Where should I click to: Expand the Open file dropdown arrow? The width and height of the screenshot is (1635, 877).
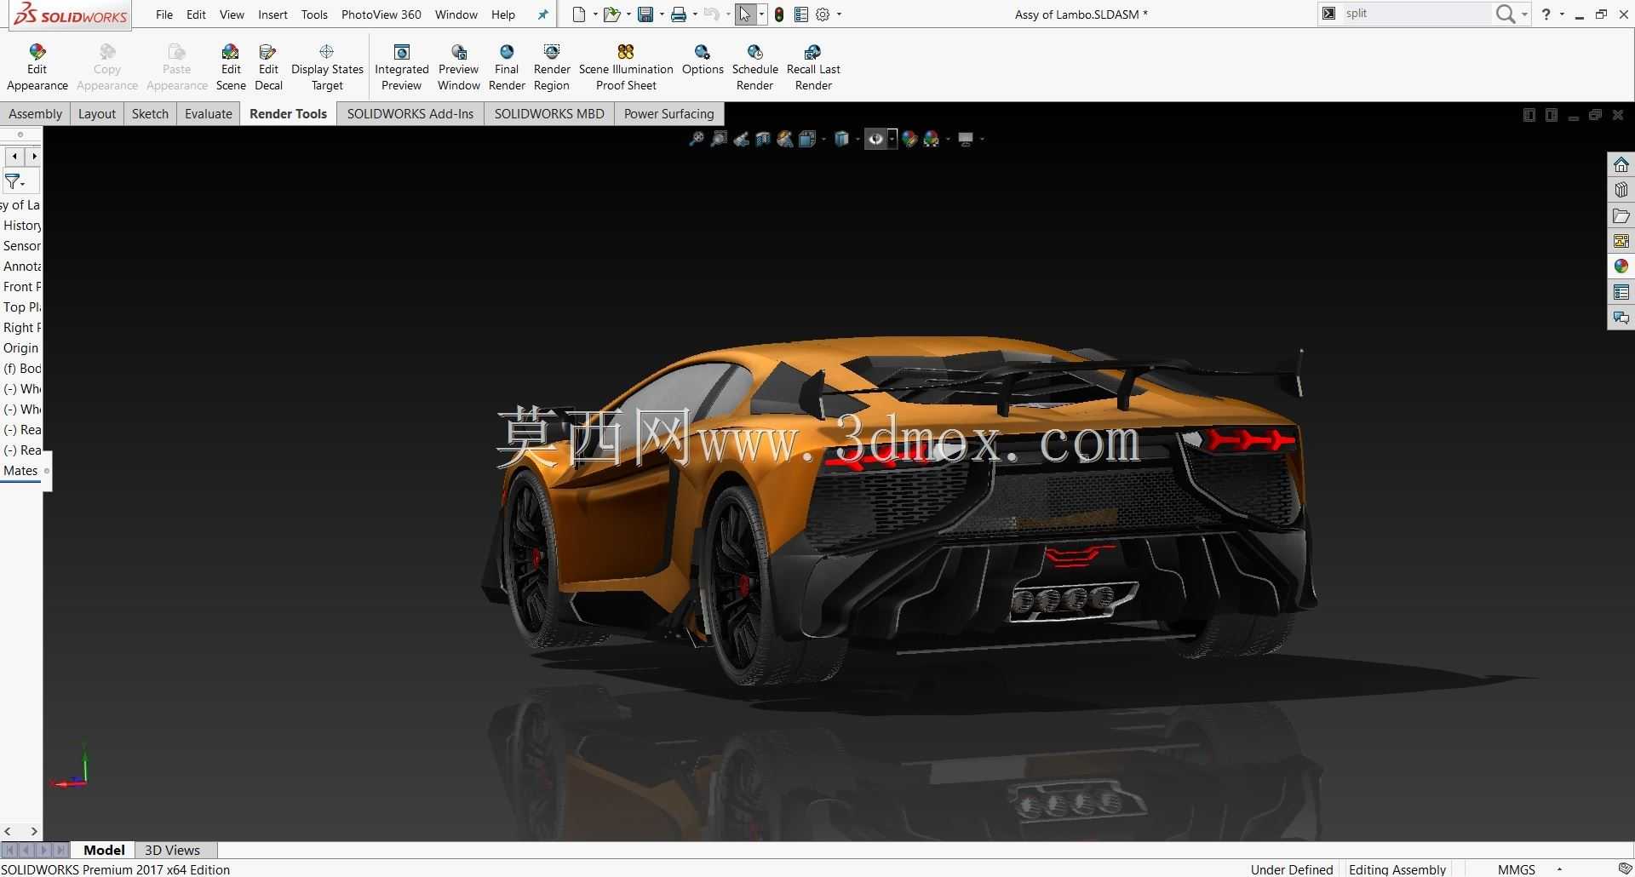[628, 14]
